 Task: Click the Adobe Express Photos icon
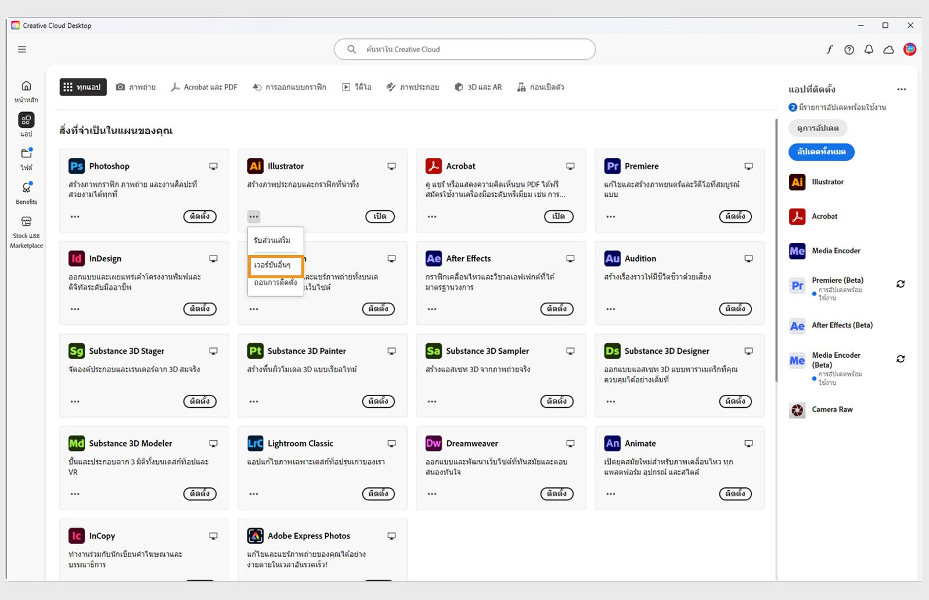255,536
